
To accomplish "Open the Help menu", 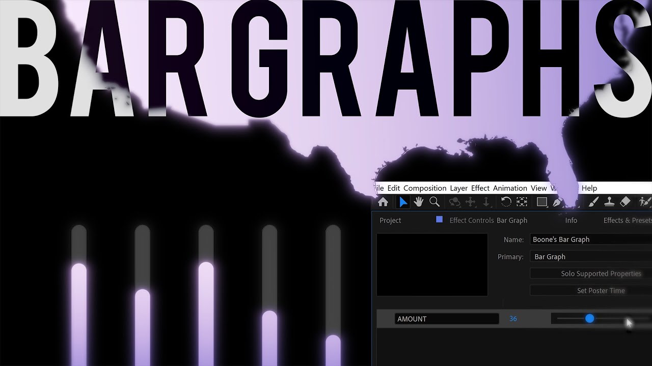I will (589, 188).
